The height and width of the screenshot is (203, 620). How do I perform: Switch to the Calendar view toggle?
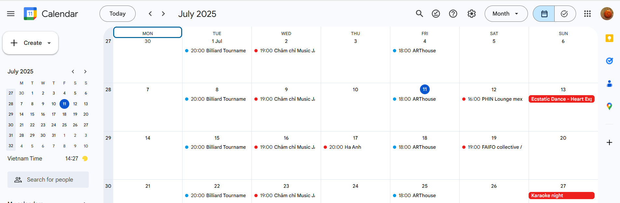point(544,14)
